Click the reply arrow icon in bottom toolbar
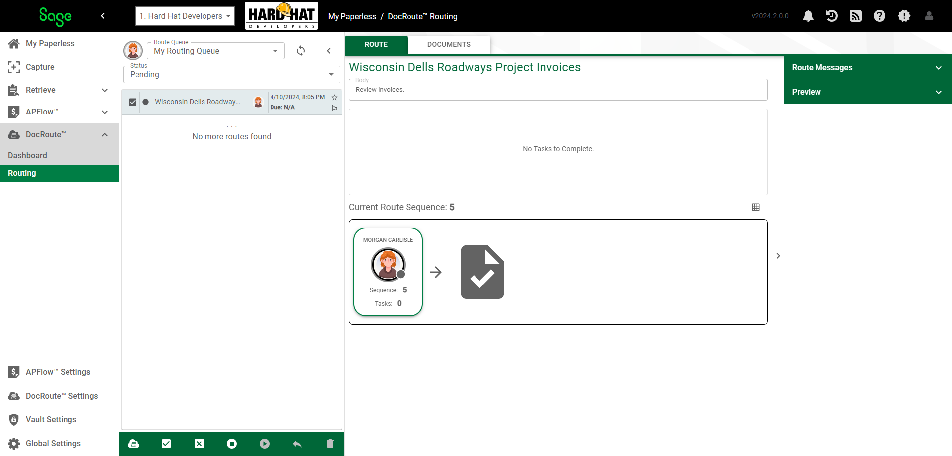The height and width of the screenshot is (456, 952). coord(297,444)
